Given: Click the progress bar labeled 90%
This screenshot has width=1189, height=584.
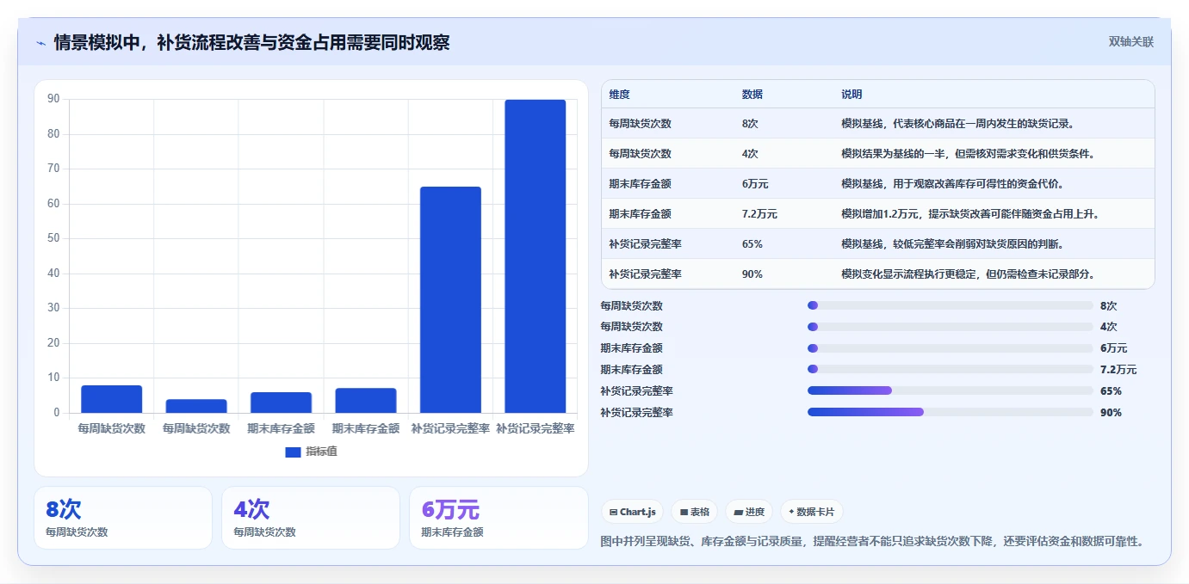Looking at the screenshot, I should (950, 412).
